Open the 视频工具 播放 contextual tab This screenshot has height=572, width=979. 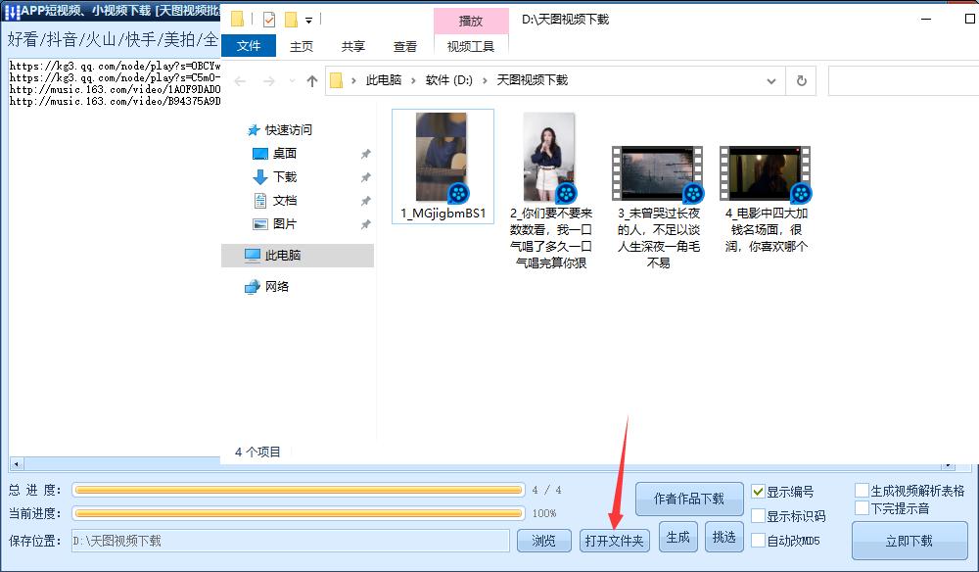(471, 20)
